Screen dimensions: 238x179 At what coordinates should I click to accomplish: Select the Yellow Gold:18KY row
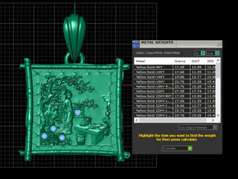coord(175,82)
